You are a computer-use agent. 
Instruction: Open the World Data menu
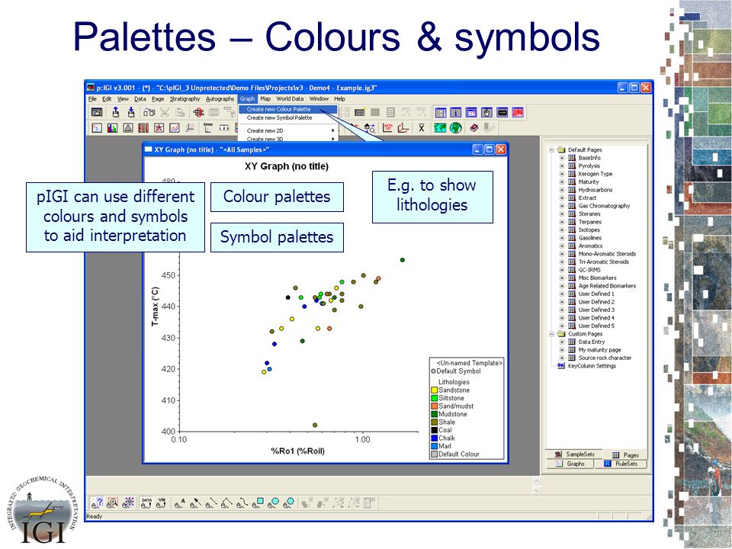point(290,99)
